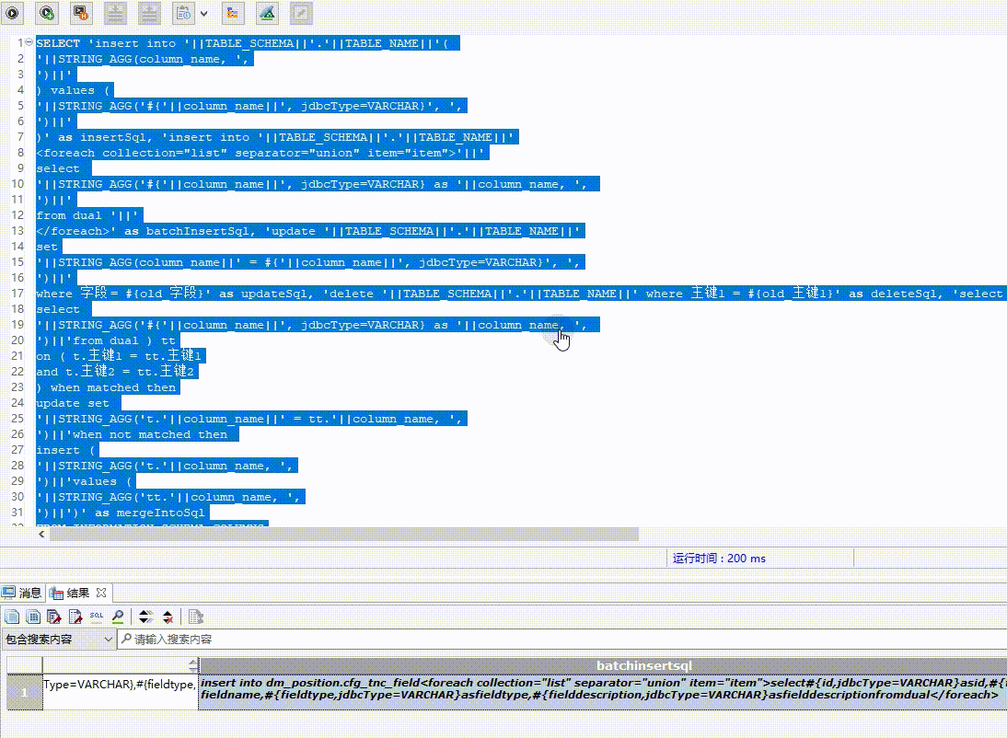Click the up-down arrows column sort icon
1007x738 pixels.
coord(145,617)
